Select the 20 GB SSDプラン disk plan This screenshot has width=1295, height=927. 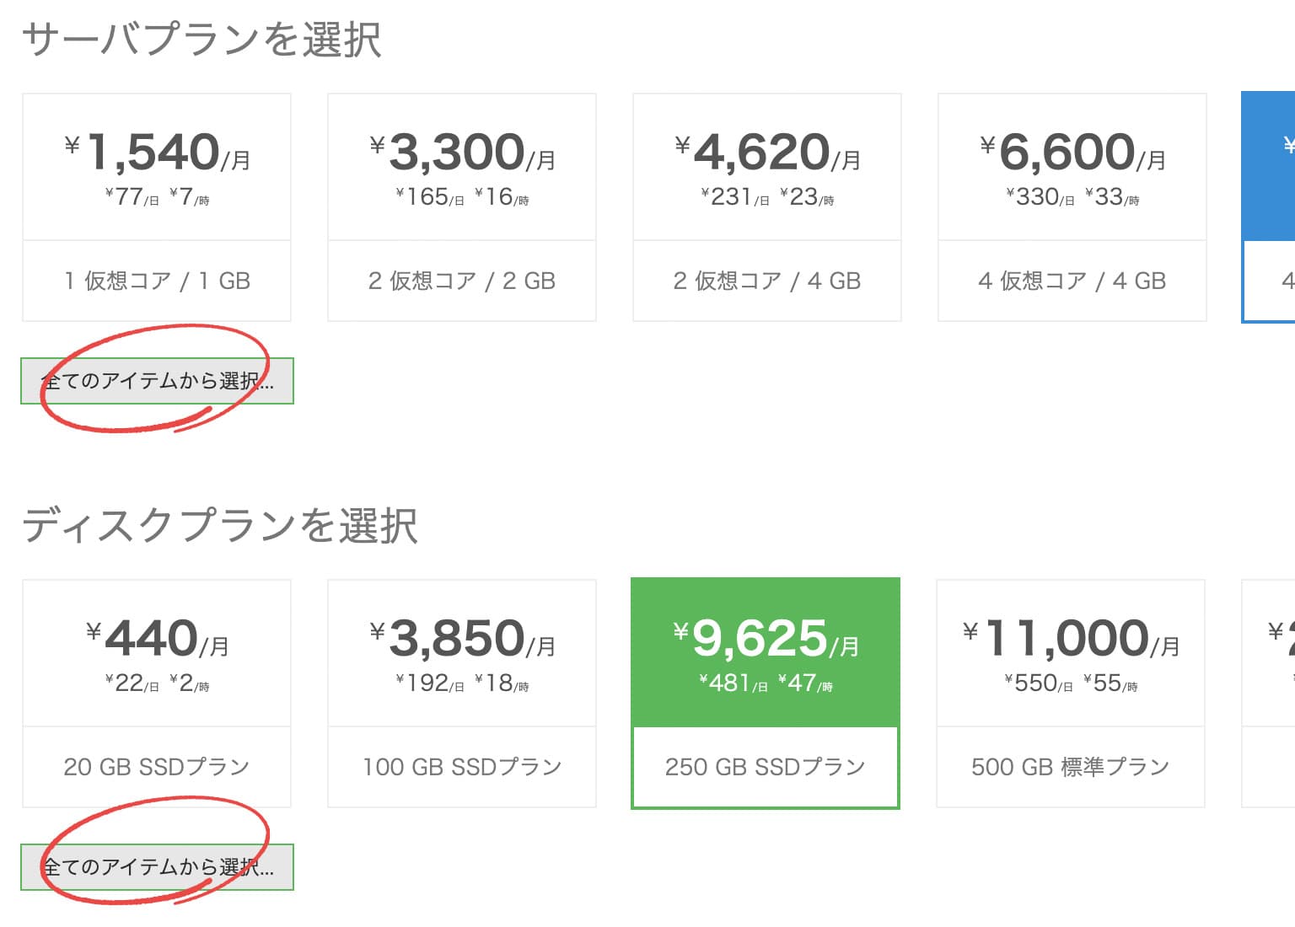click(157, 693)
